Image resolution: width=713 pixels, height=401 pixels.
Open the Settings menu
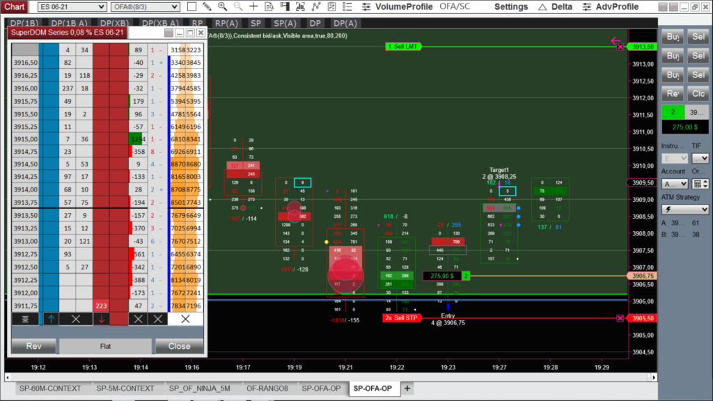pyautogui.click(x=511, y=7)
